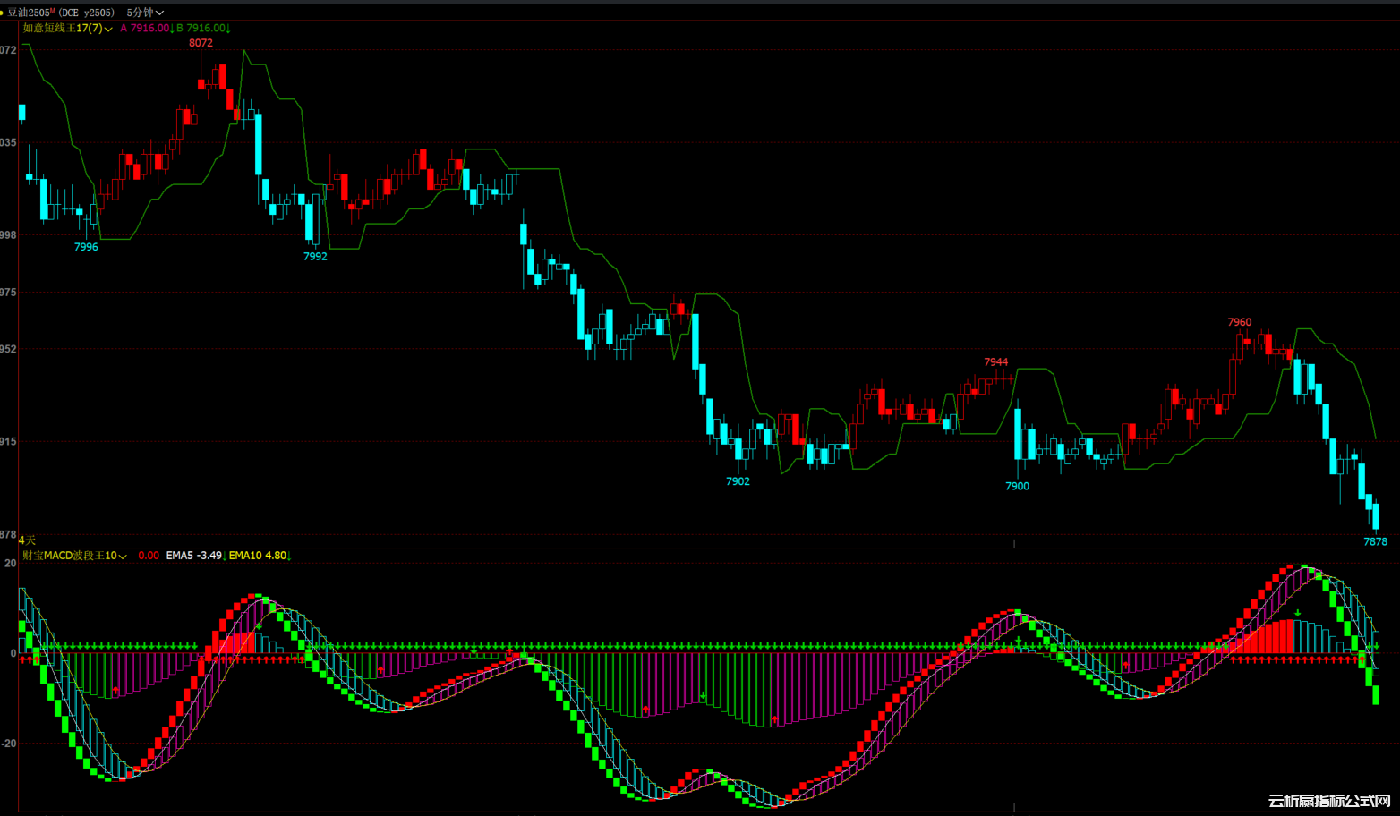
Task: Click the 4天 time span label
Action: pos(27,540)
